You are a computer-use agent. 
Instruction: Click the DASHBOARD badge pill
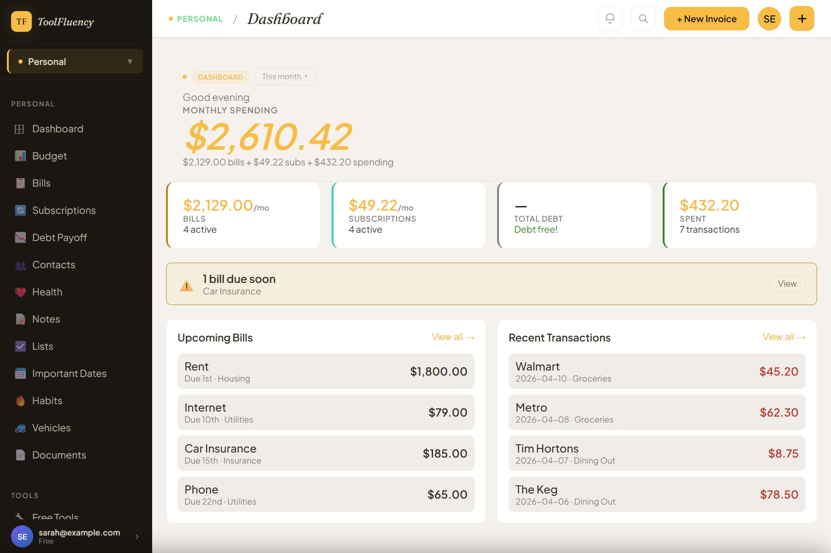tap(220, 77)
